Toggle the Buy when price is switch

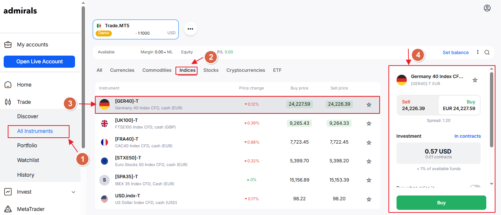coord(475,187)
